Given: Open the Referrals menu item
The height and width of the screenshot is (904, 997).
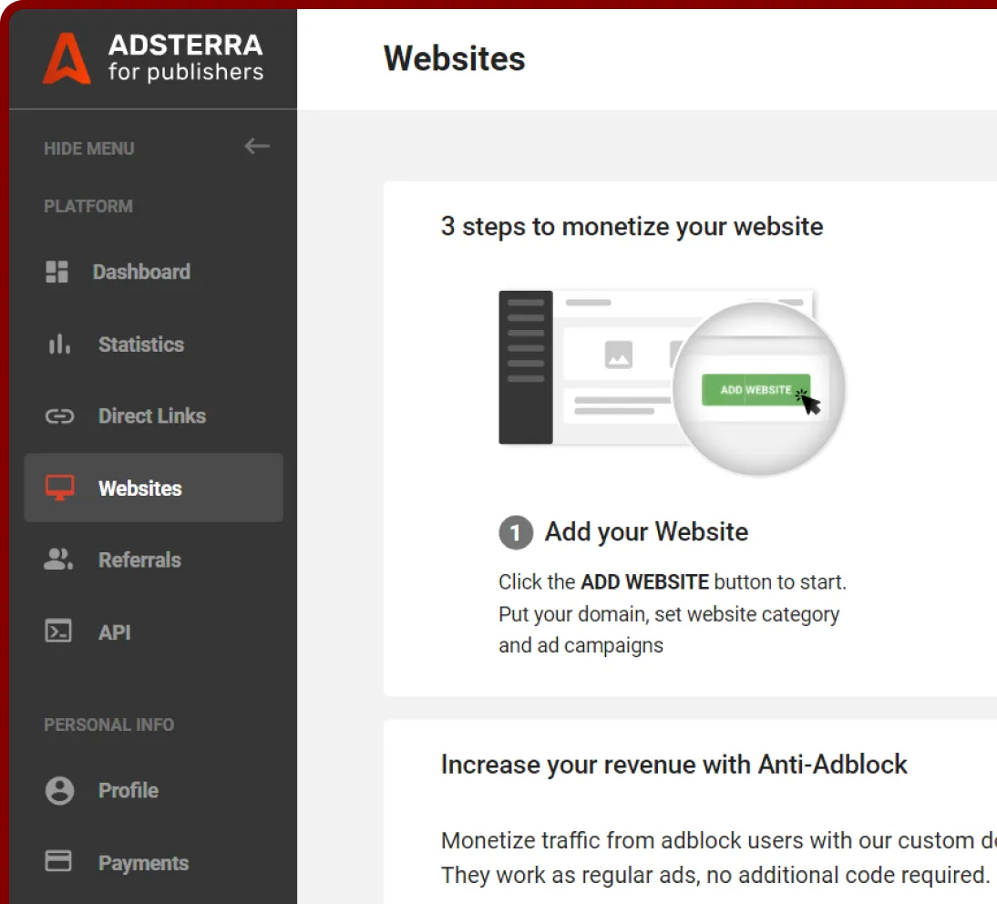Looking at the screenshot, I should (139, 560).
